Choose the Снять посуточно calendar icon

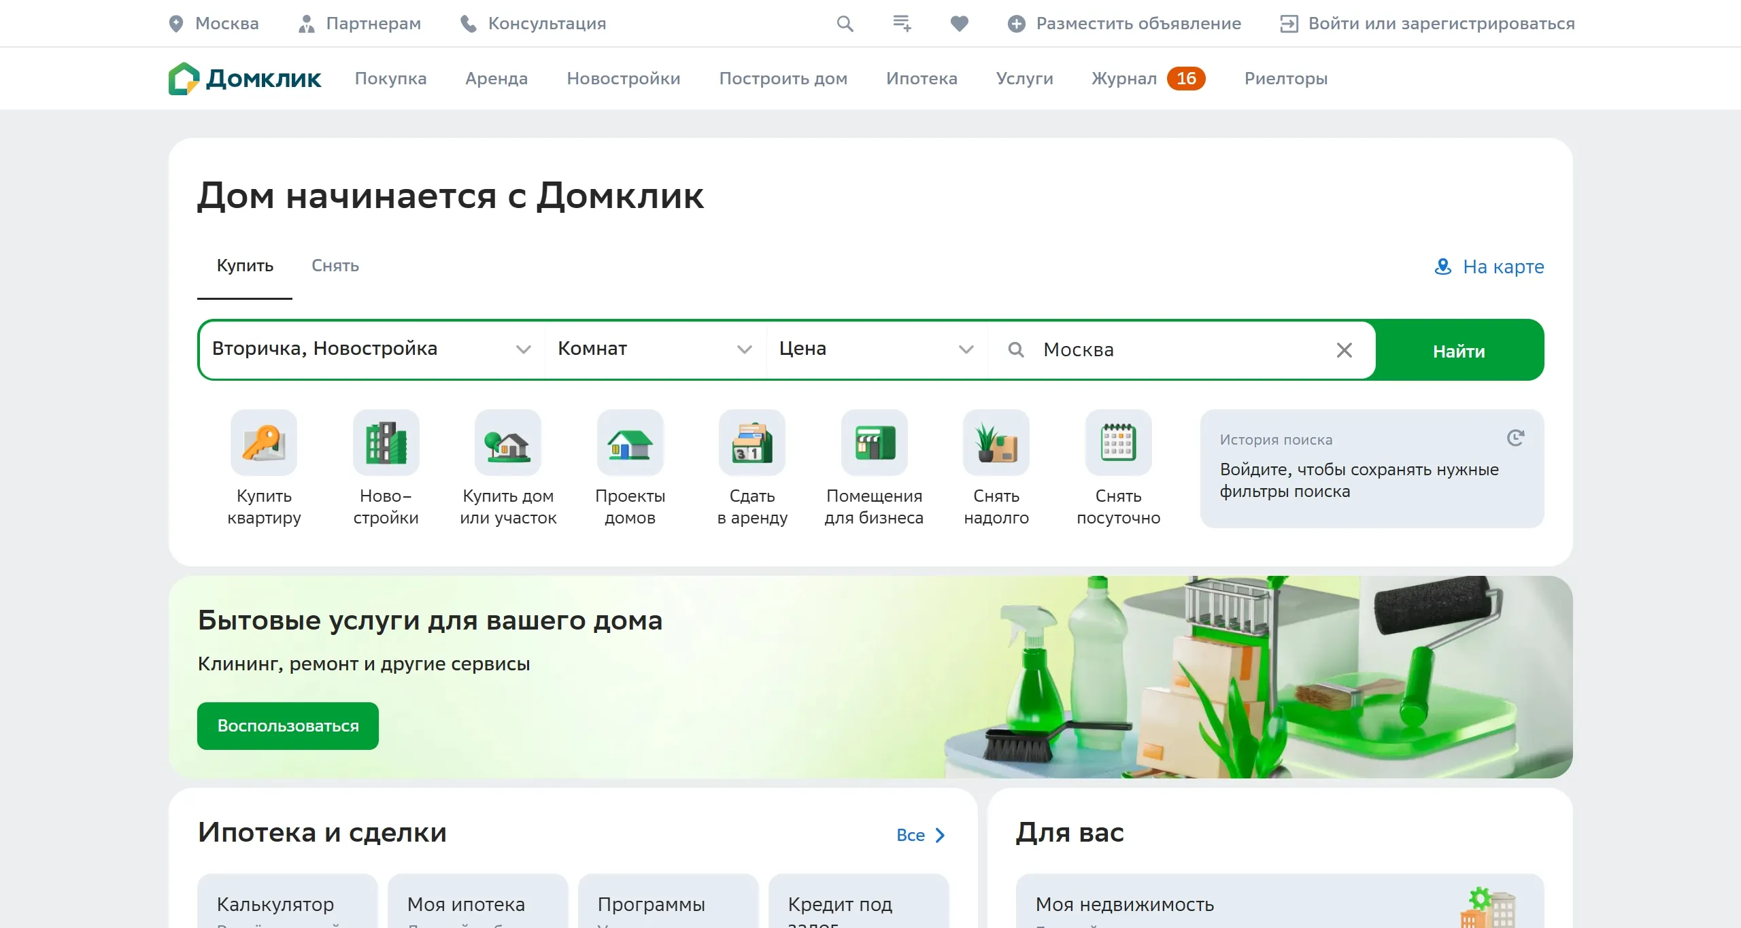[1118, 443]
